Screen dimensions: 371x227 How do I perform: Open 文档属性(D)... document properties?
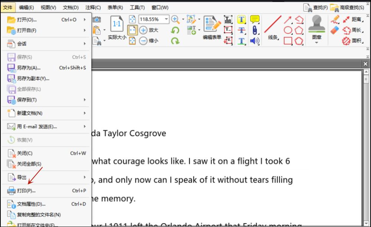[x=46, y=204]
